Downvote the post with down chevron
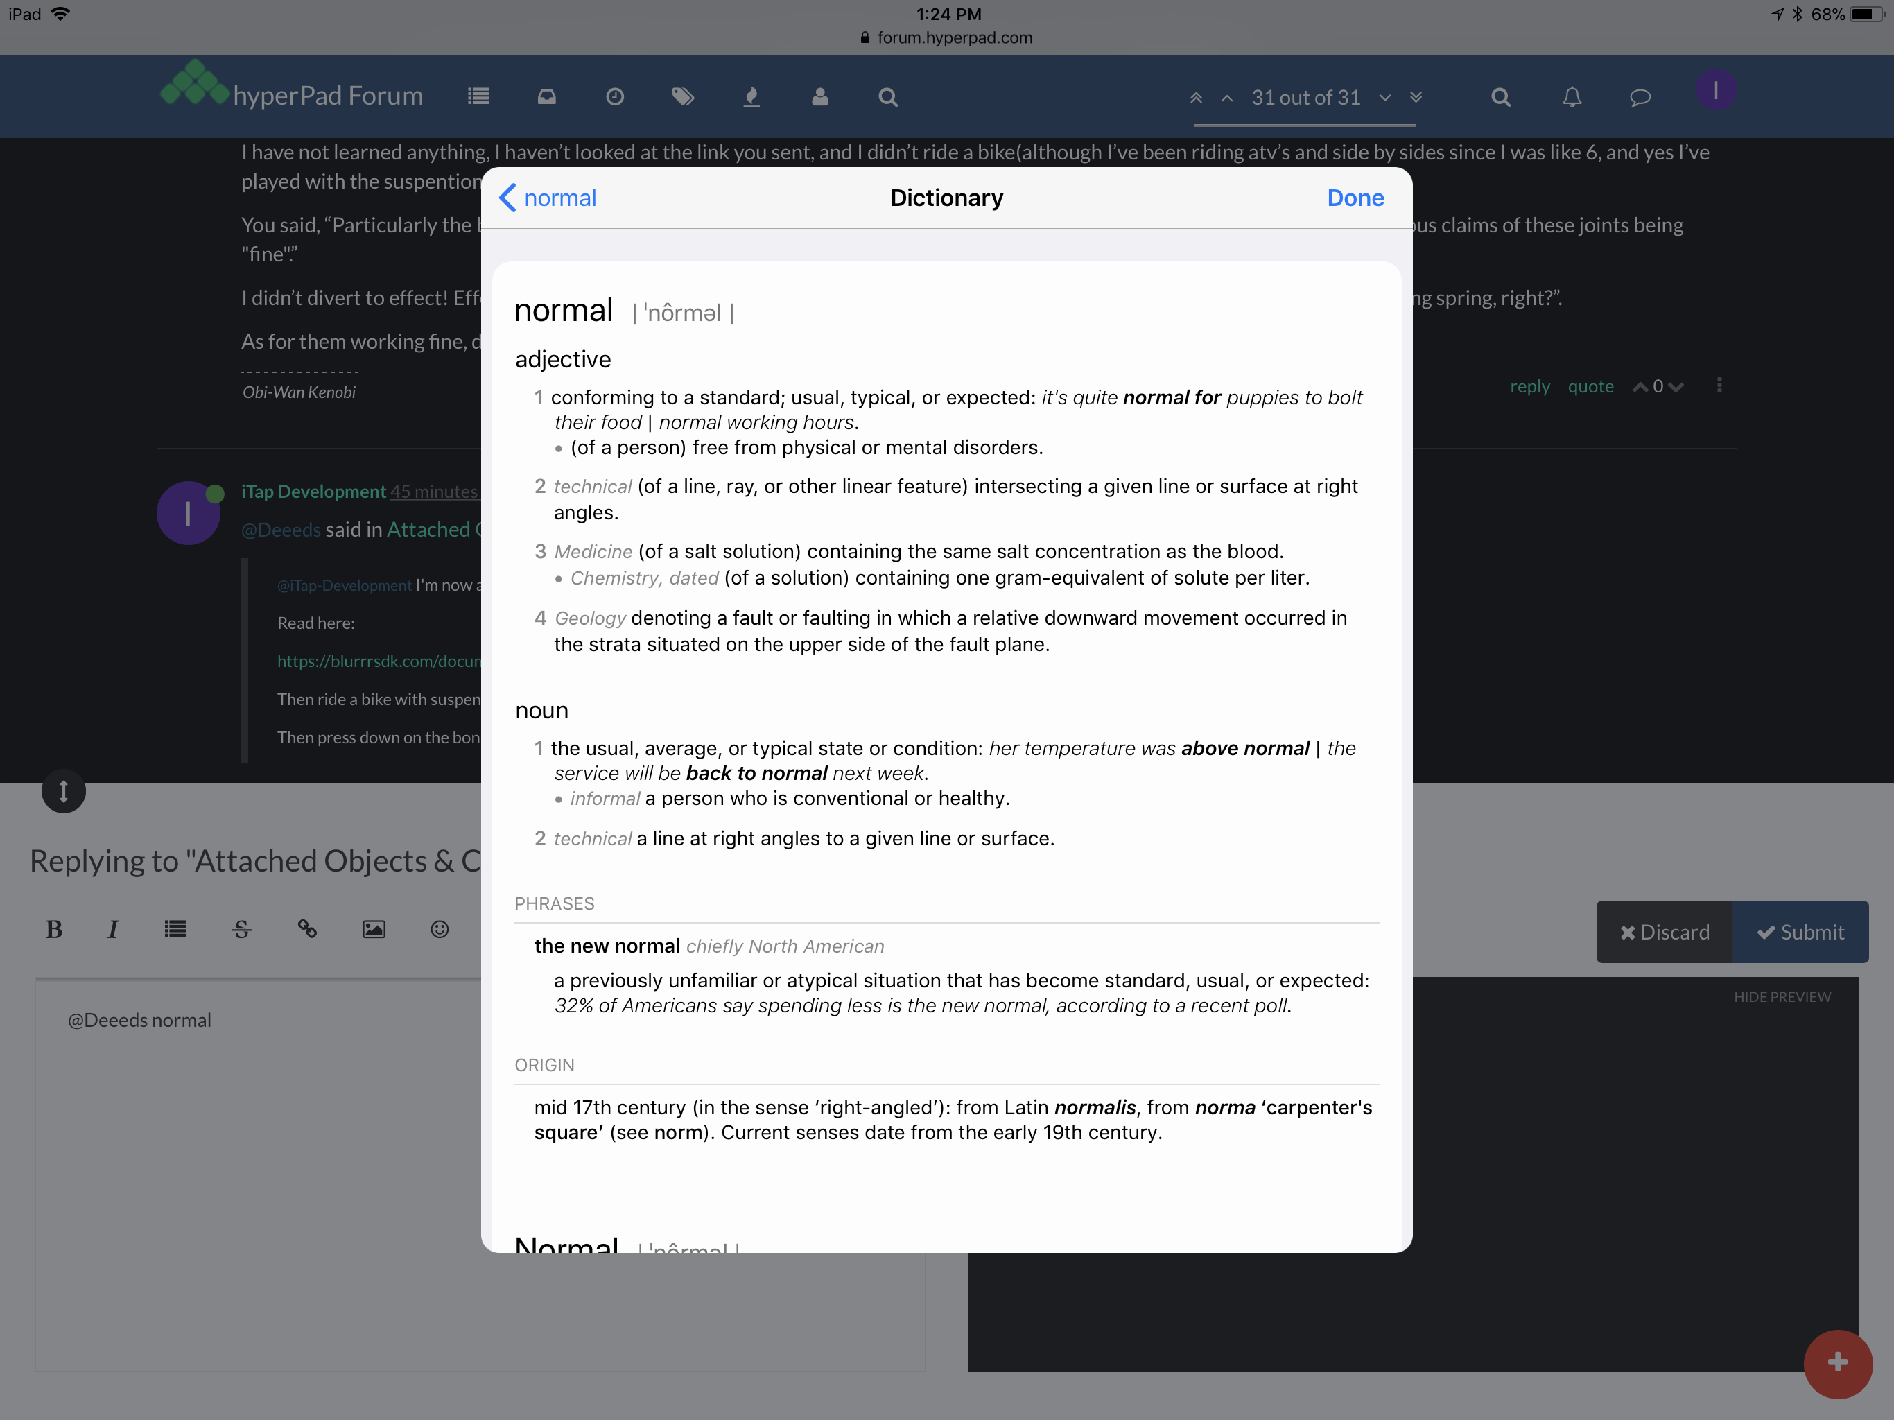Image resolution: width=1894 pixels, height=1420 pixels. point(1676,387)
